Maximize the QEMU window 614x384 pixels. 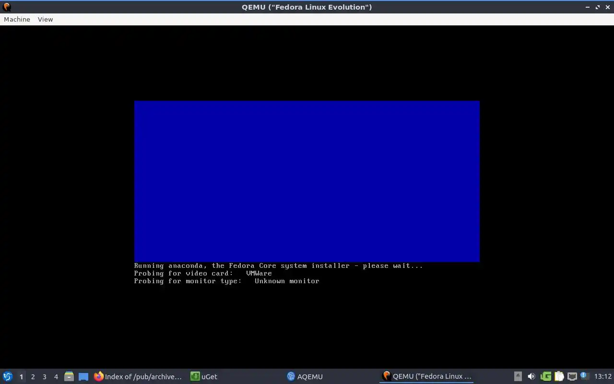tap(598, 7)
